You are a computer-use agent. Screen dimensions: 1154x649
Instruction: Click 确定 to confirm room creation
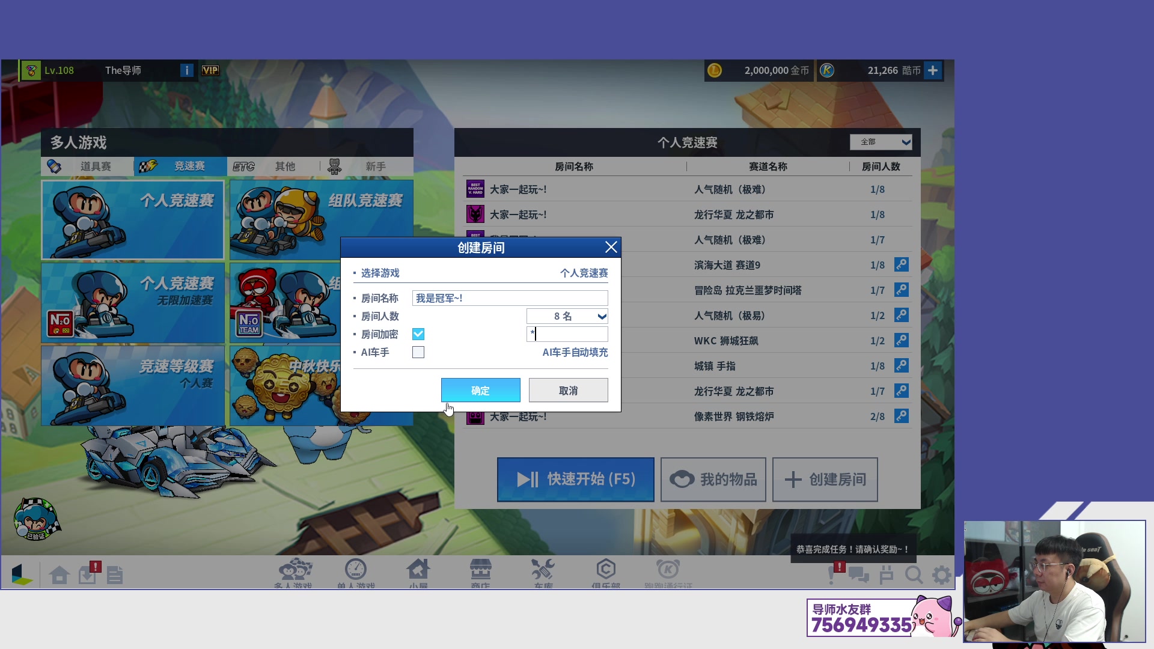click(481, 390)
